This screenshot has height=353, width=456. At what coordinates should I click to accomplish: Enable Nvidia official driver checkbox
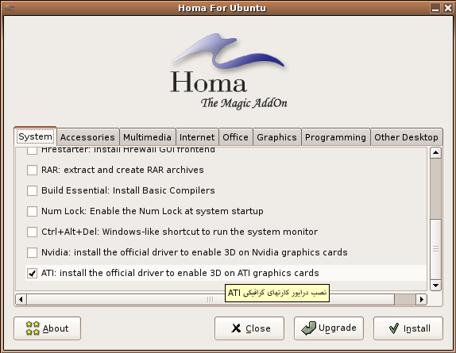[32, 252]
